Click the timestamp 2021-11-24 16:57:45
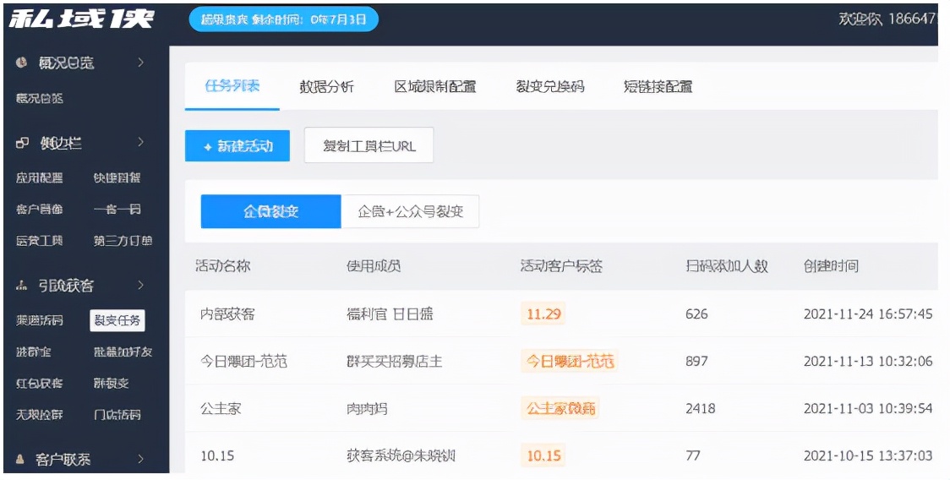 868,314
